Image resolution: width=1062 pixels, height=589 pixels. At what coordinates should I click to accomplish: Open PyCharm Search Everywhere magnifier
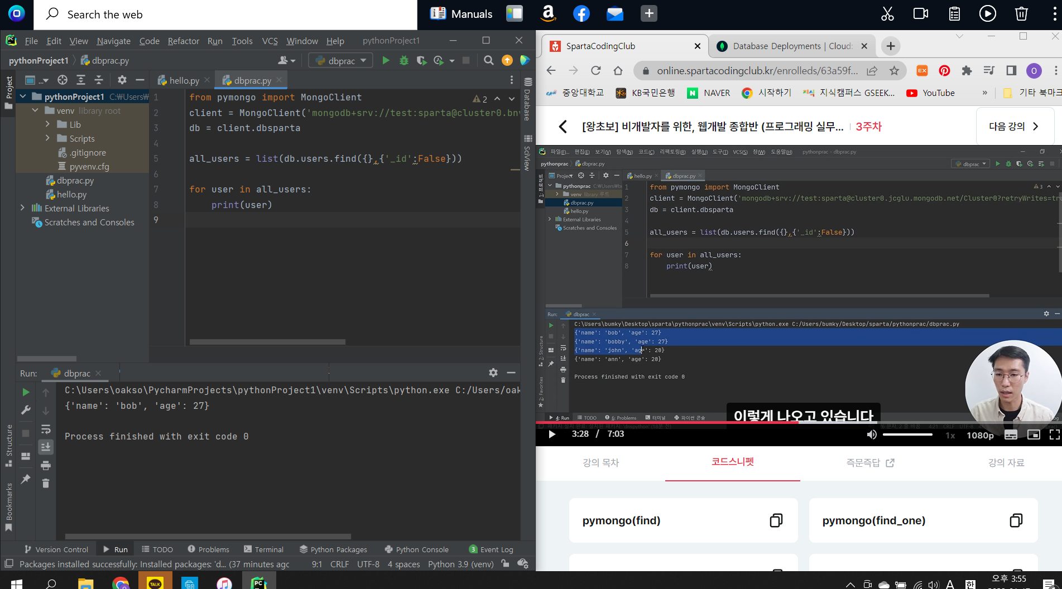(x=489, y=60)
